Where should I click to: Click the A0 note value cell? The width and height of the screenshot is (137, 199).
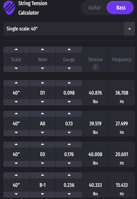[x=43, y=124]
